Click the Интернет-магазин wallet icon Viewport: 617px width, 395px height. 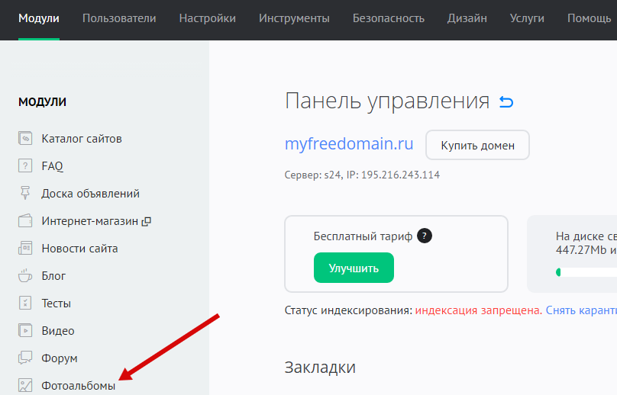pyautogui.click(x=26, y=221)
